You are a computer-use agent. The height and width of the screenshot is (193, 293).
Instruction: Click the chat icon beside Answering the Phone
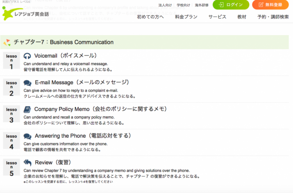coord(27,136)
